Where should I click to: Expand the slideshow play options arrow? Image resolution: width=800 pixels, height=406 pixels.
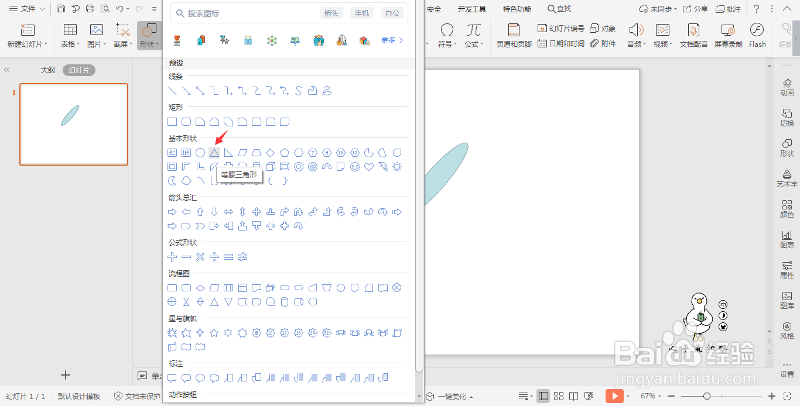click(628, 397)
